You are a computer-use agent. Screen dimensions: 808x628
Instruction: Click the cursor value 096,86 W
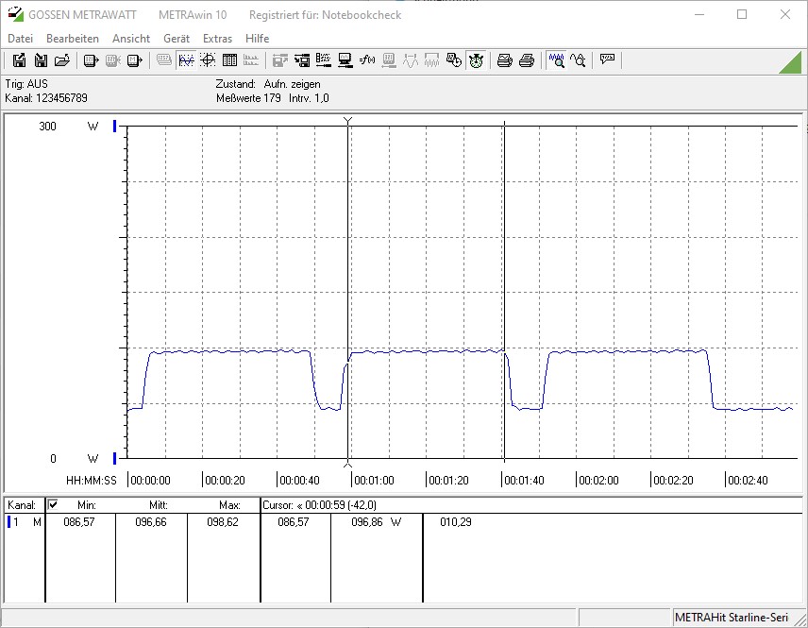(376, 522)
